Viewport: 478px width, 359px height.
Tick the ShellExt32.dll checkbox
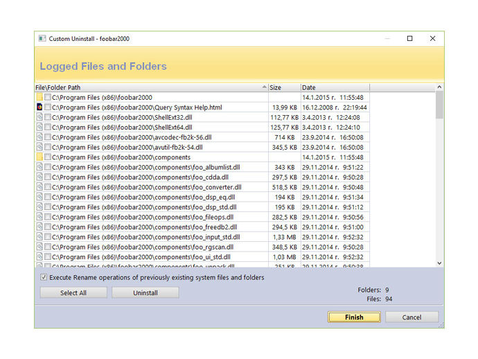click(x=48, y=117)
